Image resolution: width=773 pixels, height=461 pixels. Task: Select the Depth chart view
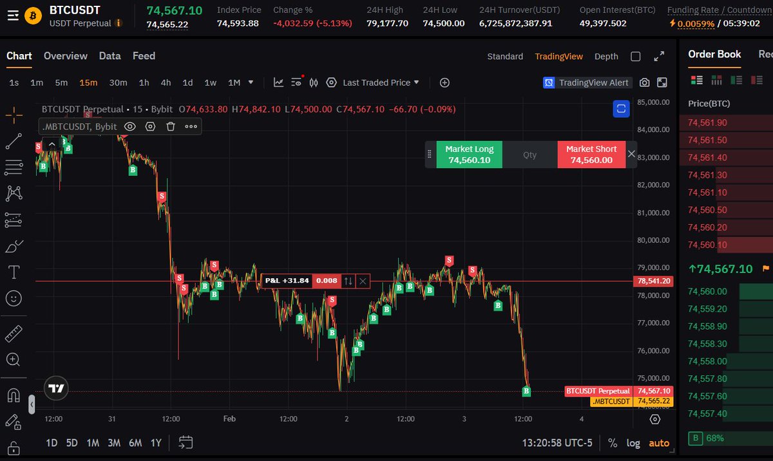pyautogui.click(x=606, y=57)
